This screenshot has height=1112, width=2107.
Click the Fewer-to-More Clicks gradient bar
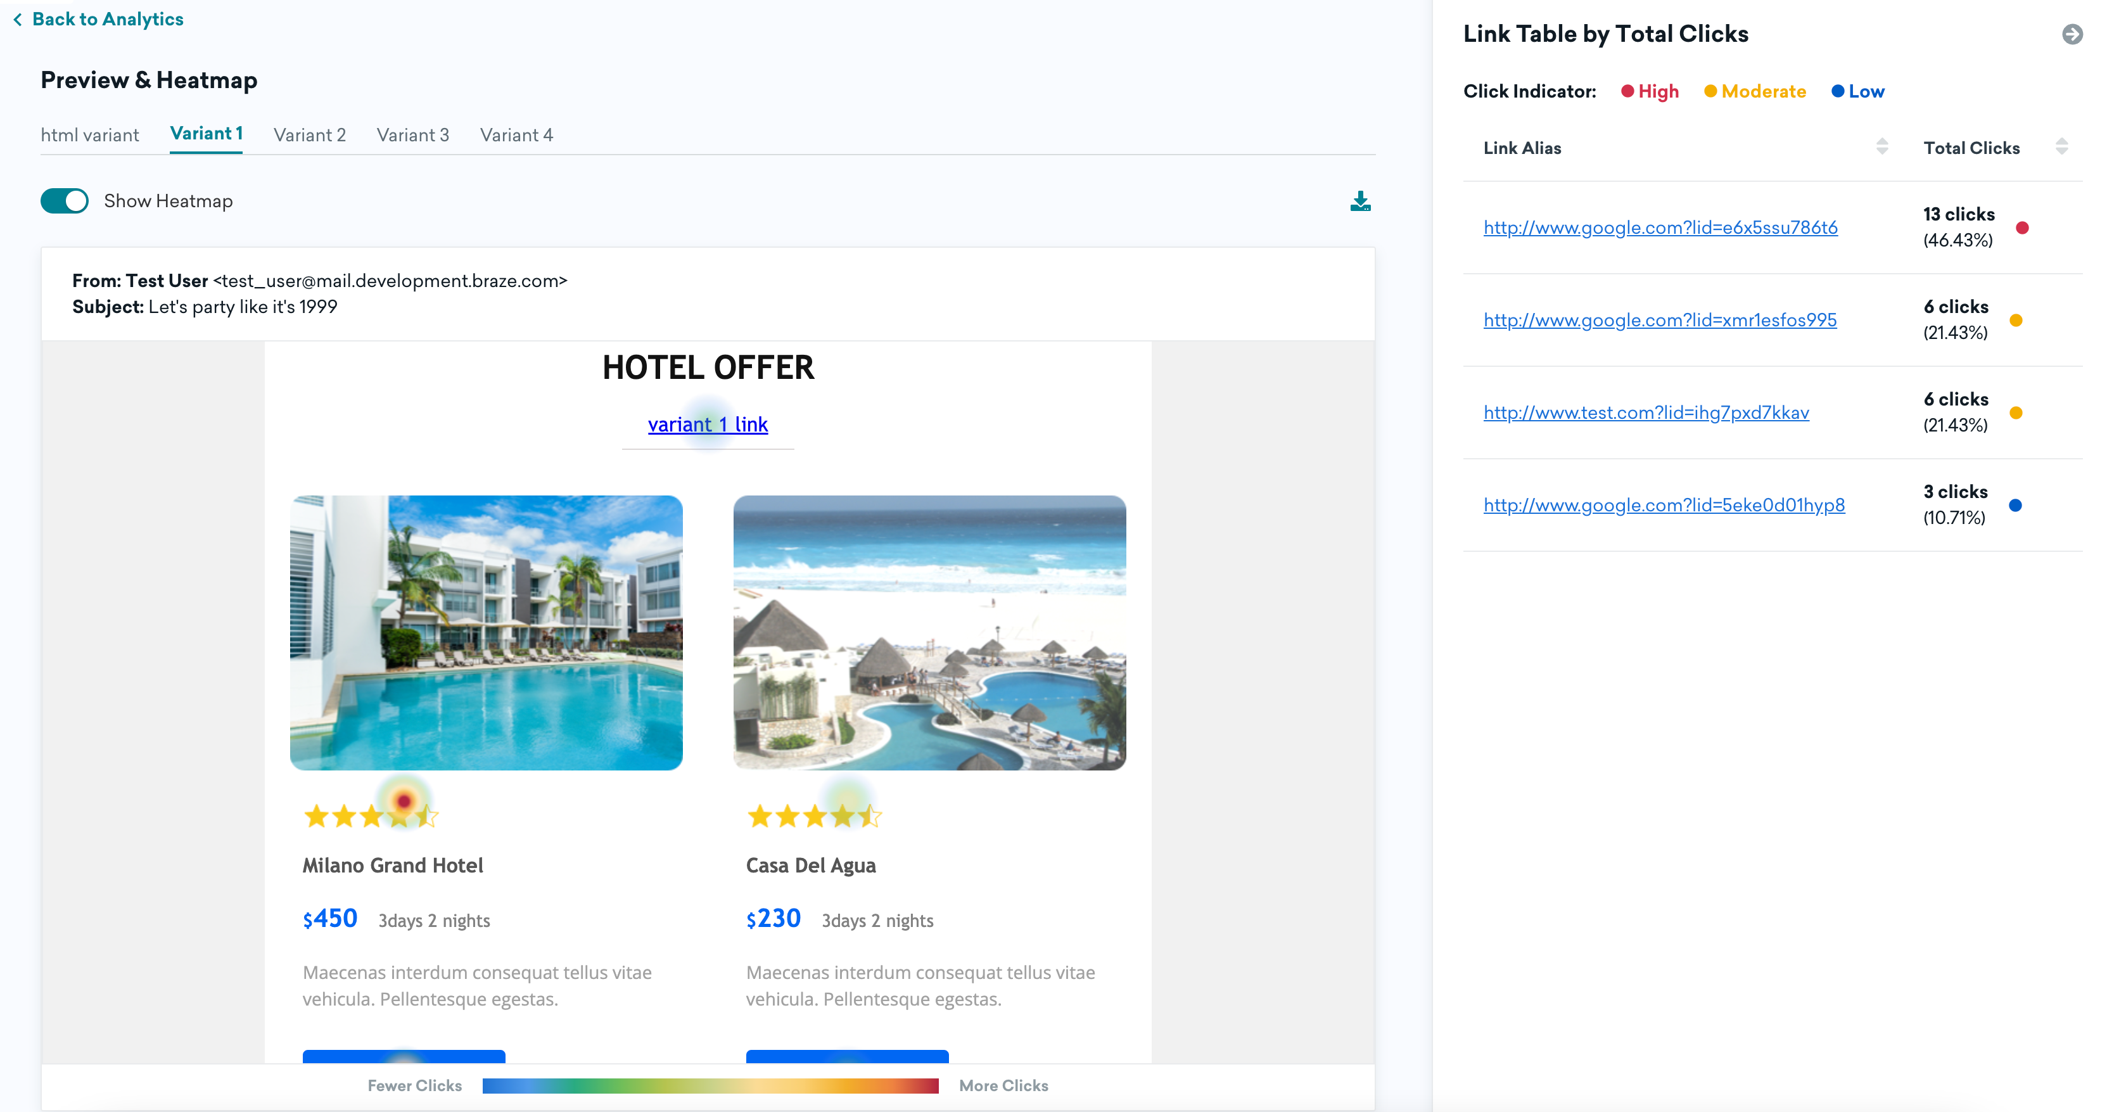point(711,1086)
